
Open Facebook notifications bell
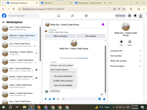point(135,16)
